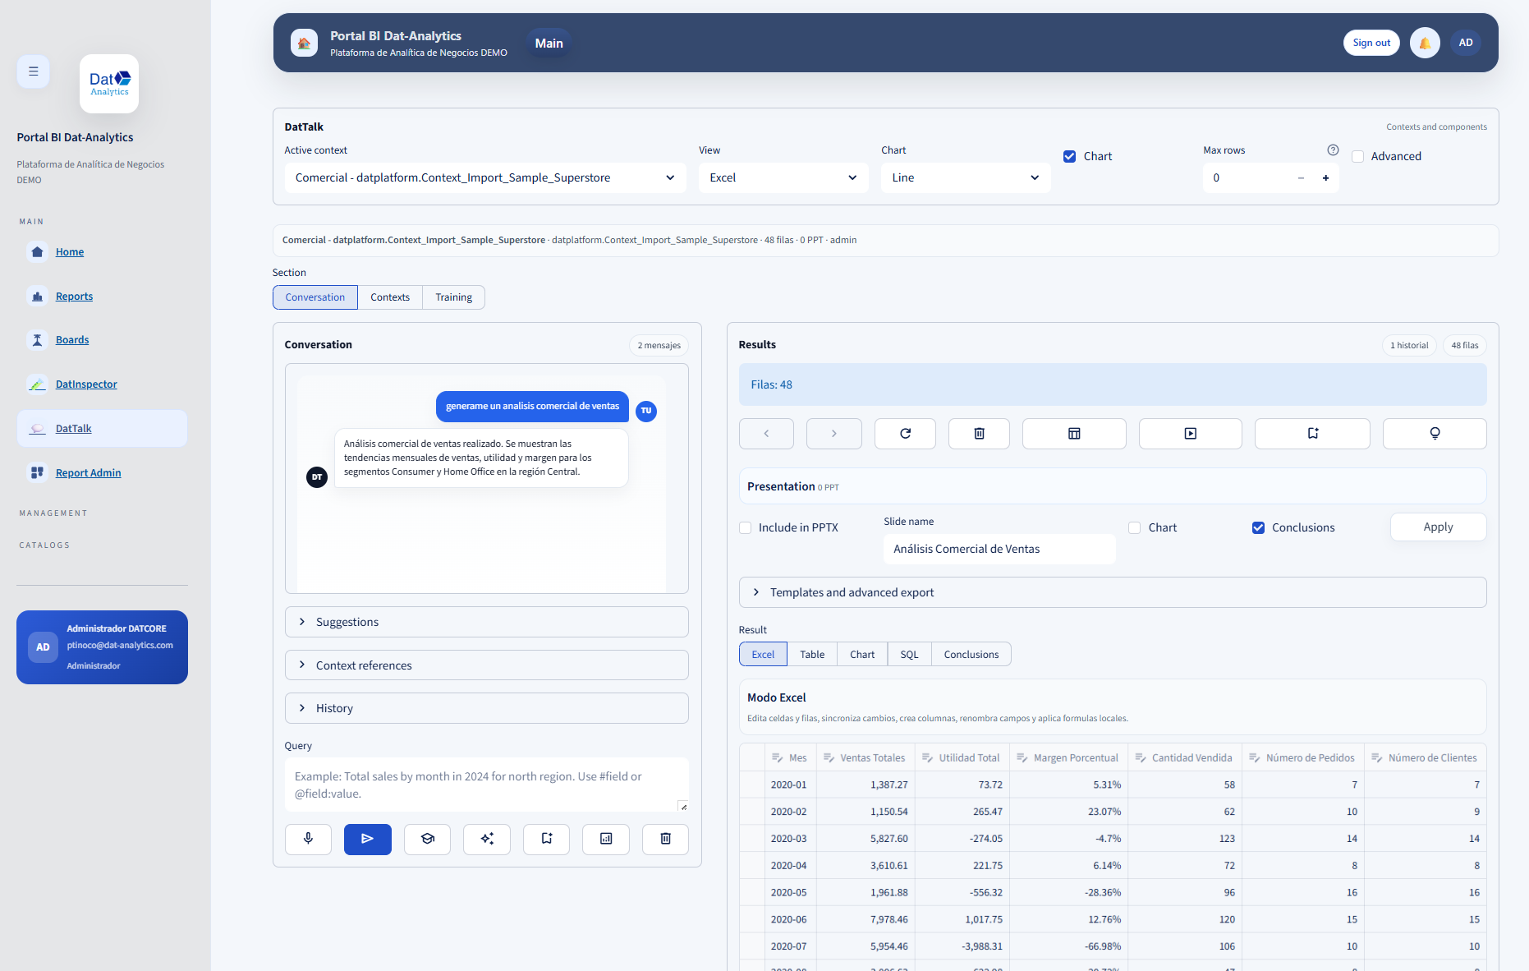The width and height of the screenshot is (1529, 971).
Task: Switch to the Contexts section tab
Action: pos(390,297)
